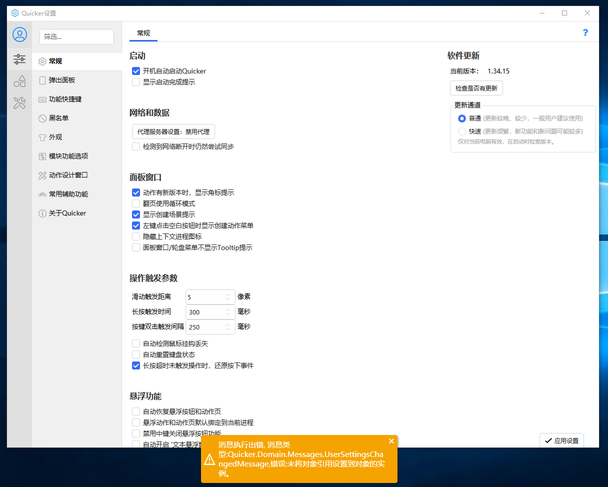This screenshot has height=487, width=608.
Task: Enable 检测到网络断开时仍然尝试同步 checkbox
Action: [x=136, y=147]
